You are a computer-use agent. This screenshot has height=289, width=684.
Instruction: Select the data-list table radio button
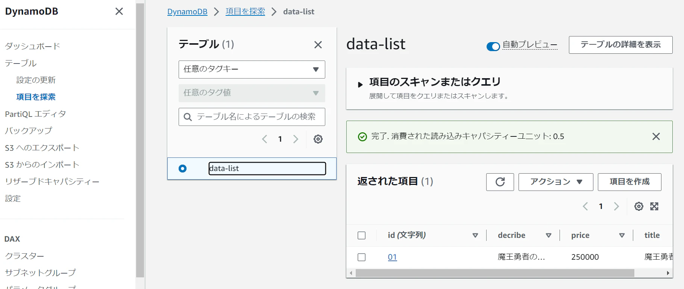click(183, 168)
